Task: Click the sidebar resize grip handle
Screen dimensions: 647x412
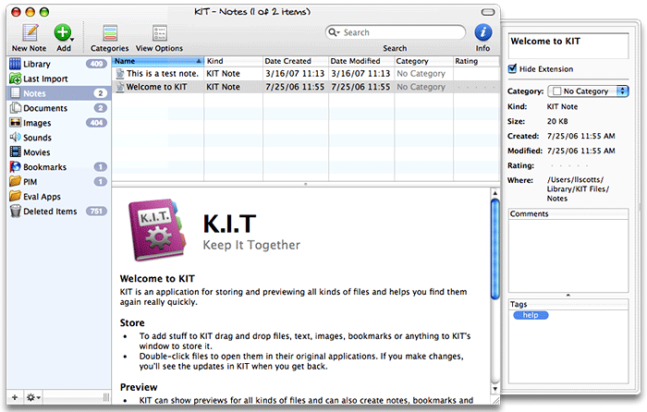Action: pos(106,397)
